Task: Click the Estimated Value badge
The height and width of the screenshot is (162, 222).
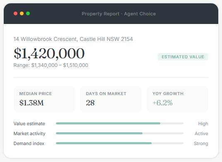Action: 183,57
